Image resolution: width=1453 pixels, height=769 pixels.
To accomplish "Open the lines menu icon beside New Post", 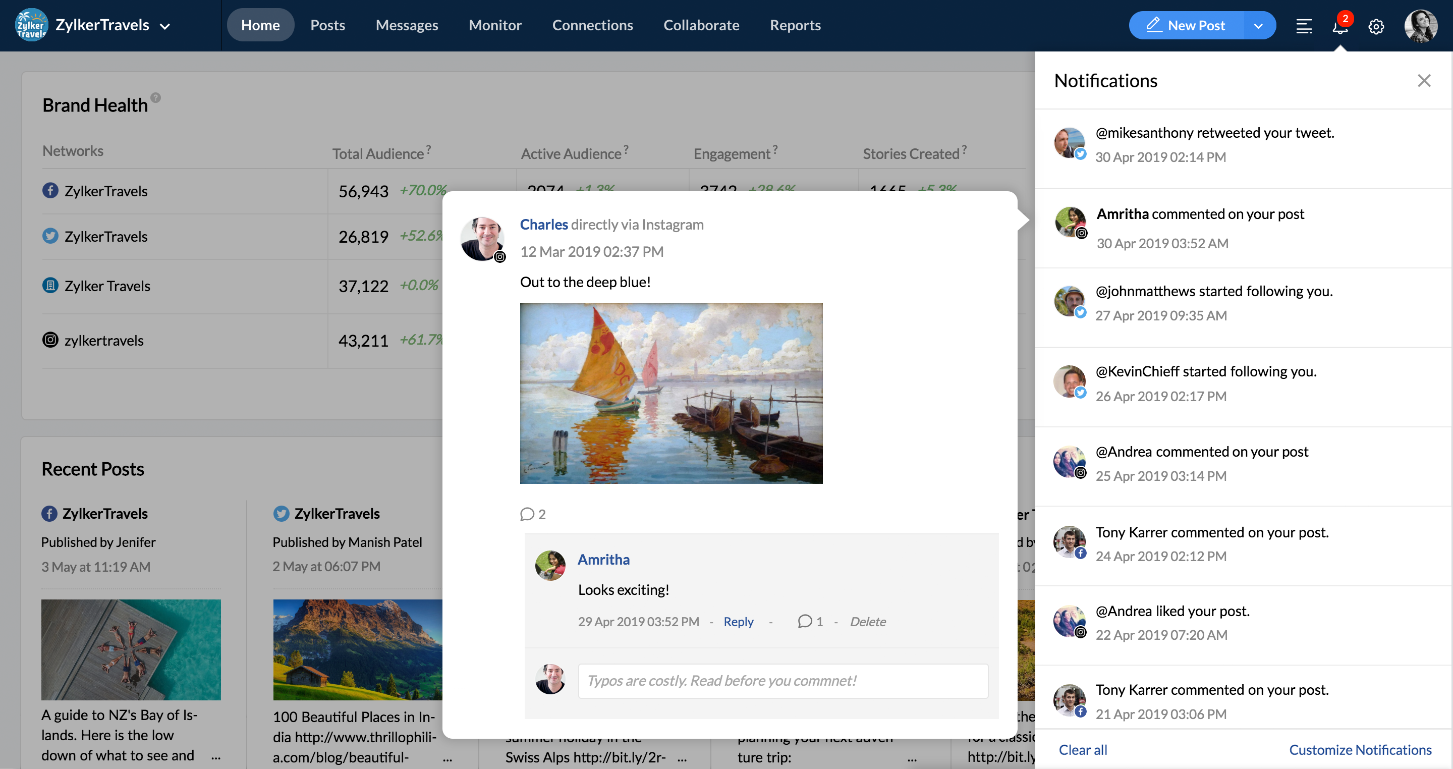I will pos(1304,26).
